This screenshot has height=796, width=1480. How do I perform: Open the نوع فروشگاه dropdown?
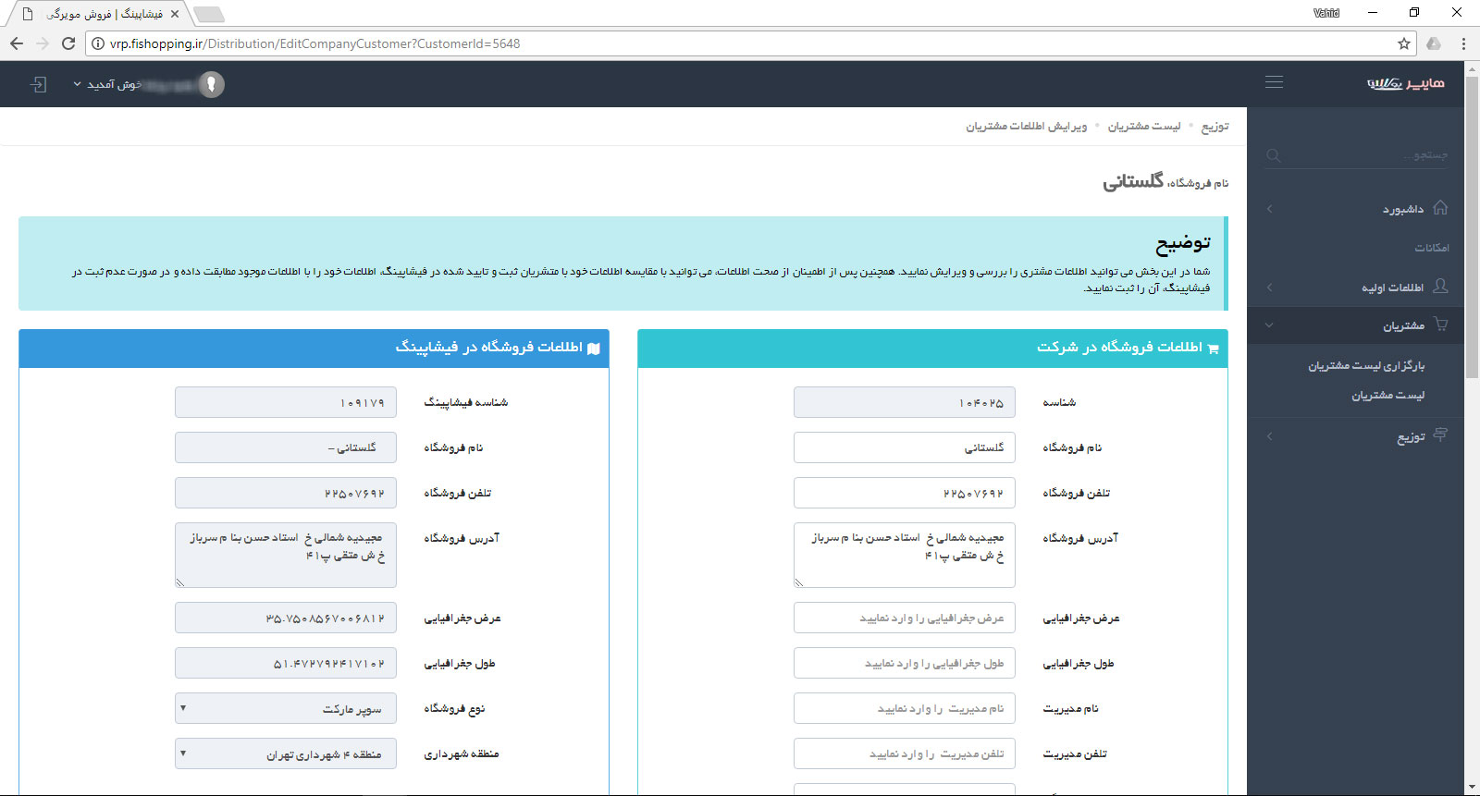coord(286,709)
